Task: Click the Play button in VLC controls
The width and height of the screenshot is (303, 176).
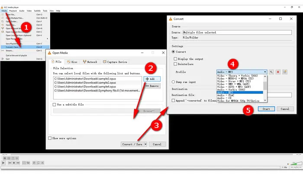Action: (x=3, y=163)
